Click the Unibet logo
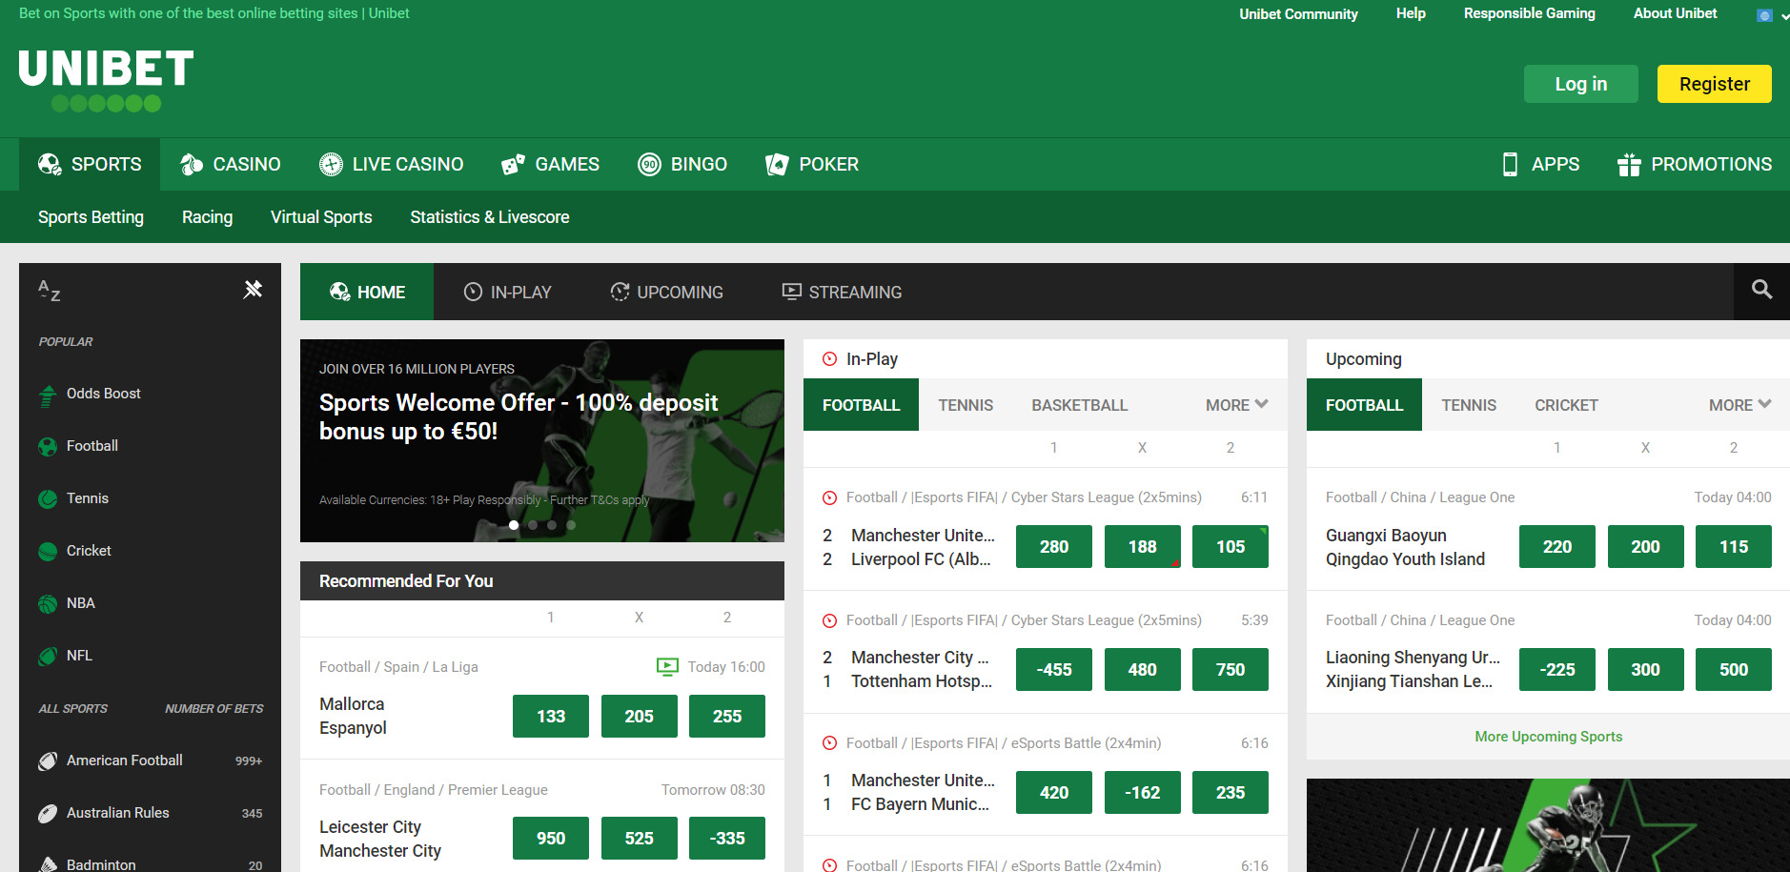This screenshot has width=1790, height=872. 106,81
